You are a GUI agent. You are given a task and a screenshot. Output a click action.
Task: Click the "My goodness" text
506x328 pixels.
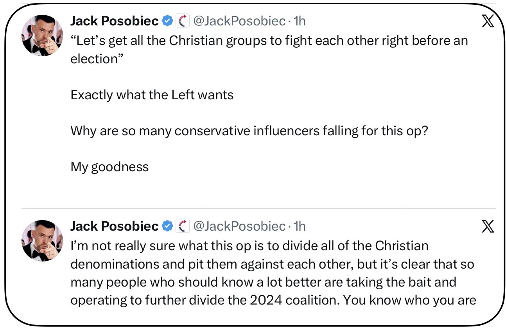[x=109, y=167]
